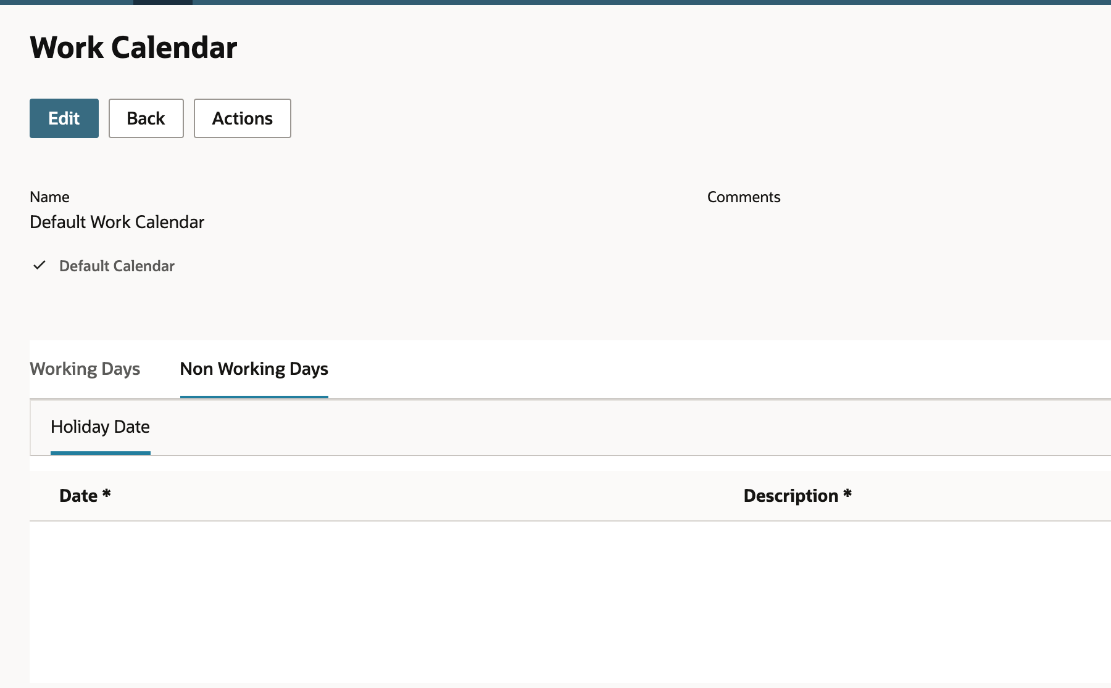This screenshot has width=1111, height=688.
Task: Click the Edit button
Action: pos(64,118)
